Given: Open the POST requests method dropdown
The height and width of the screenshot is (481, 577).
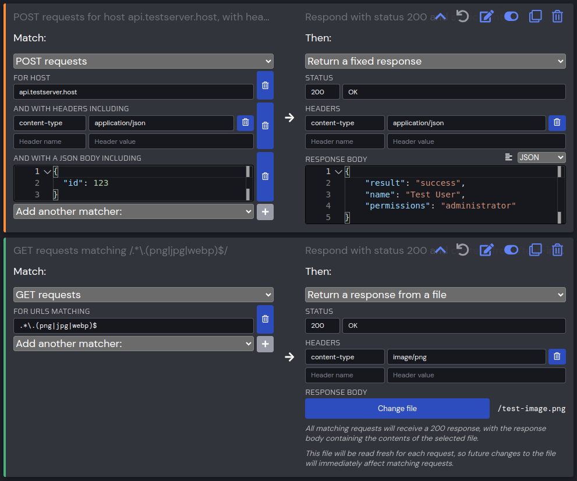Looking at the screenshot, I should coord(143,61).
